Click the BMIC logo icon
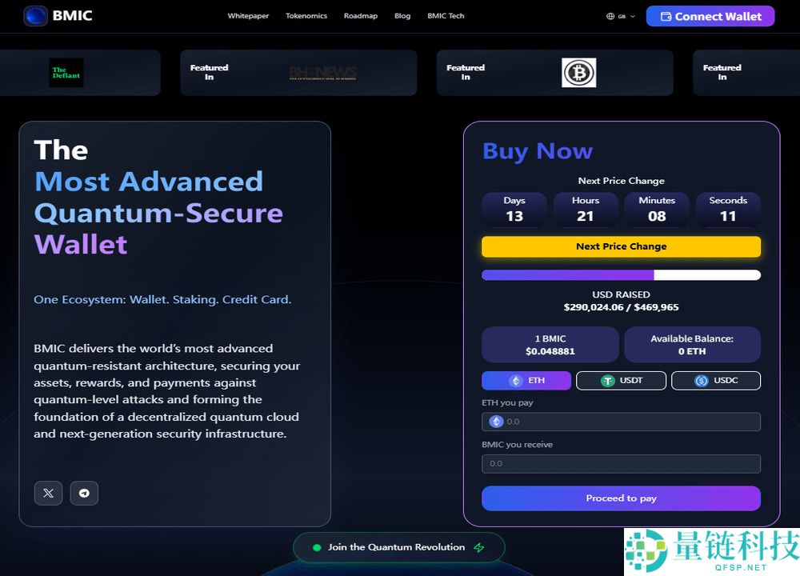Screen dimensions: 800x576 pos(36,16)
